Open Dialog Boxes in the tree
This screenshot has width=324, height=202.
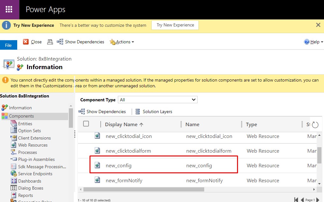[x=31, y=188]
